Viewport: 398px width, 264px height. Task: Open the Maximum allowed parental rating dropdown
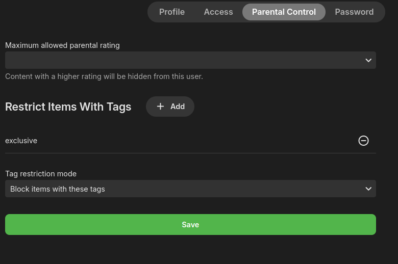coord(190,60)
